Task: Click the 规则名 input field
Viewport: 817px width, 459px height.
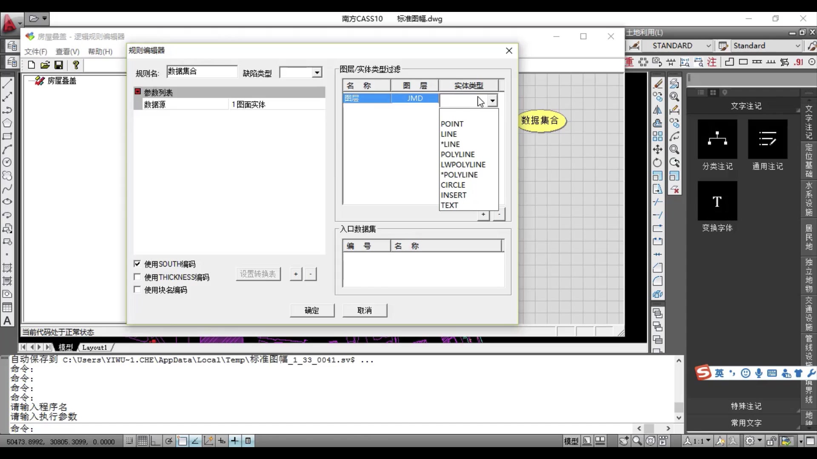Action: point(201,71)
